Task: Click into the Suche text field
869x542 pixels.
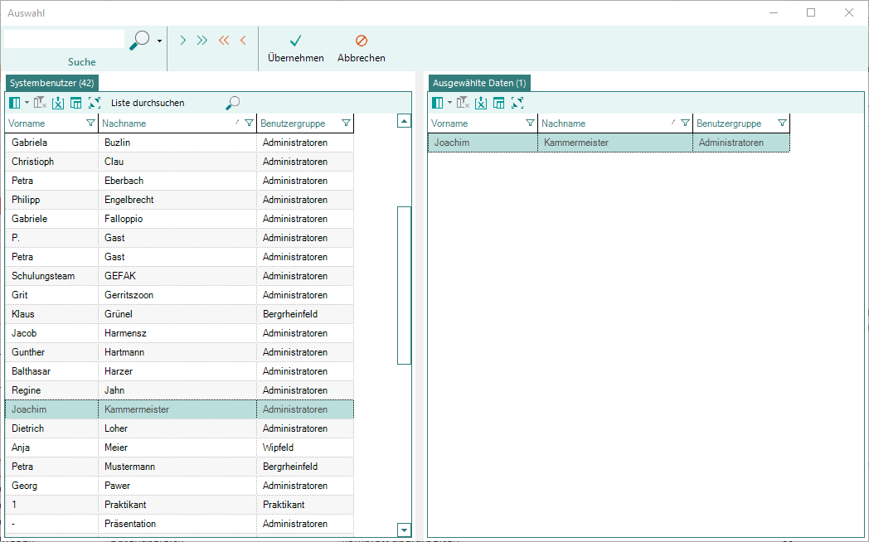Action: click(x=64, y=39)
